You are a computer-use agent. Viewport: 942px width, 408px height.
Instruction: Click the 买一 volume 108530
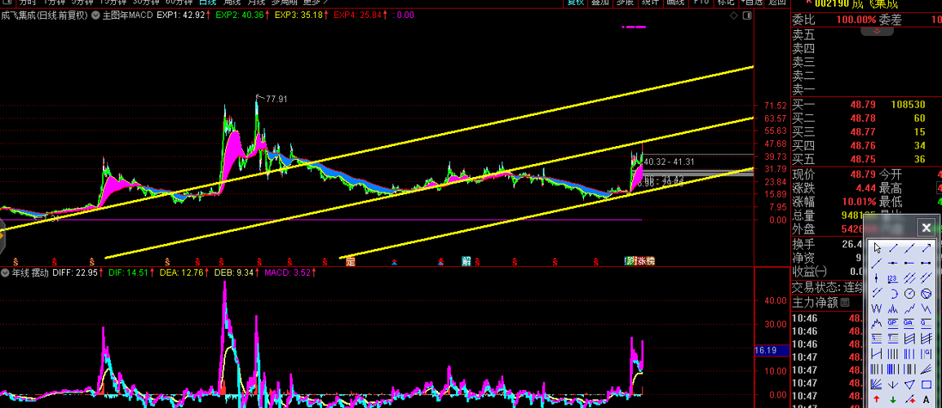[x=909, y=105]
